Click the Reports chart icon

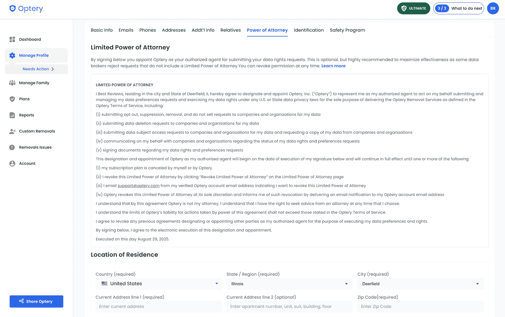point(12,115)
